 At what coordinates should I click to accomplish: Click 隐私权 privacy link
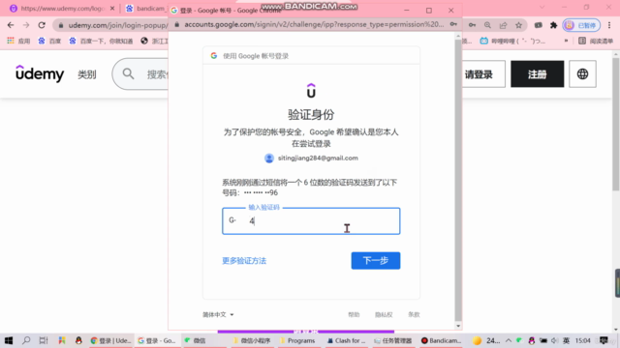tap(384, 314)
